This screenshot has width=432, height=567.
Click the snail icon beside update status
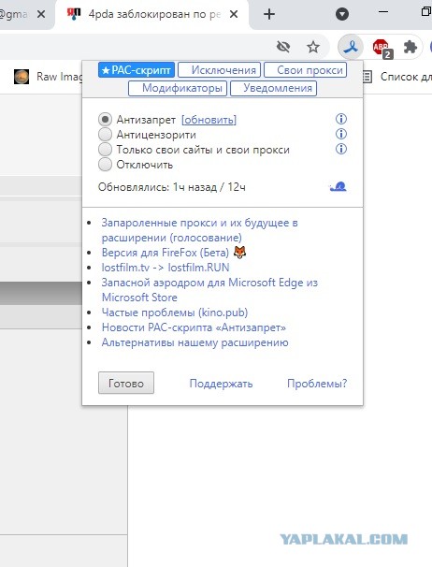(x=338, y=186)
